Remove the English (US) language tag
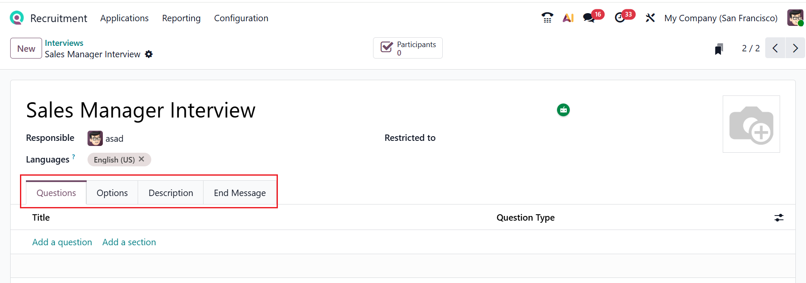Image resolution: width=806 pixels, height=283 pixels. [x=141, y=159]
